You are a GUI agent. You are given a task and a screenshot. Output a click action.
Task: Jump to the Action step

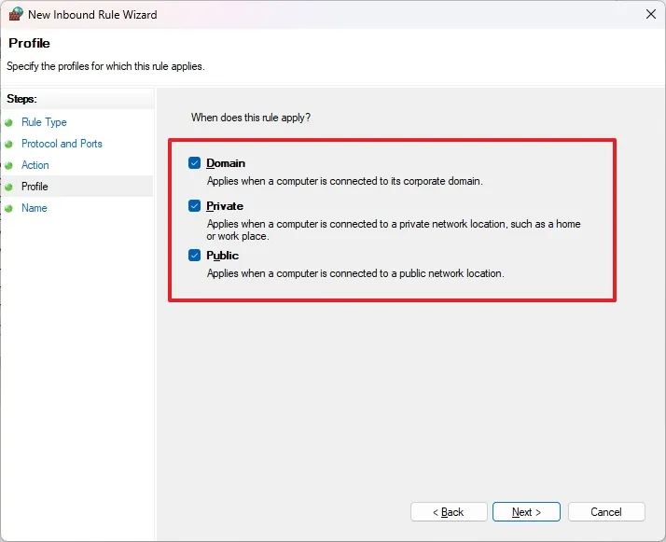coord(35,165)
